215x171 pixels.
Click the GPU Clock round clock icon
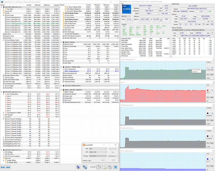pos(63,30)
